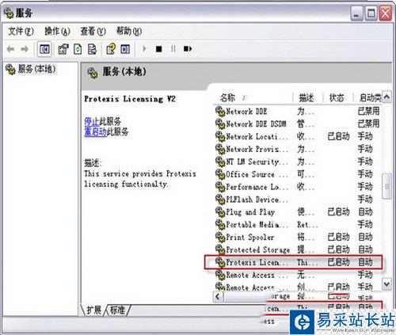Minimize the 服务 window

point(356,13)
